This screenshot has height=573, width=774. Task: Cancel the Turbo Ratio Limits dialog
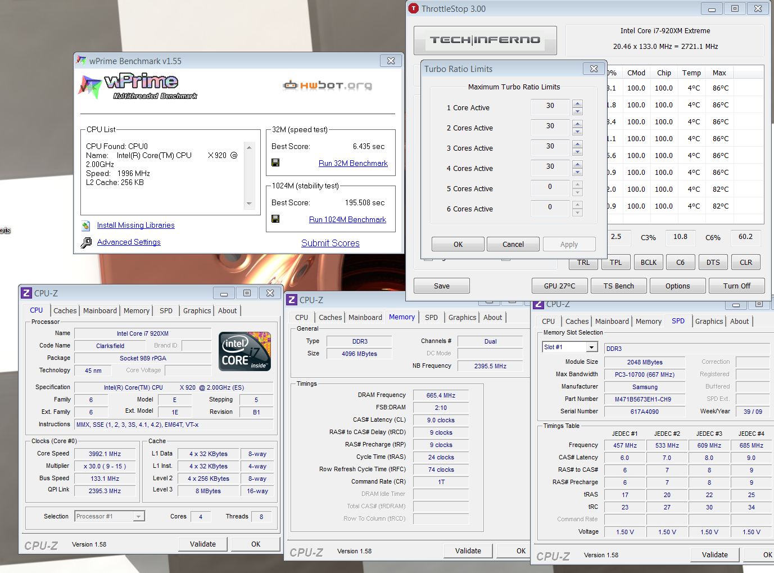[x=513, y=244]
